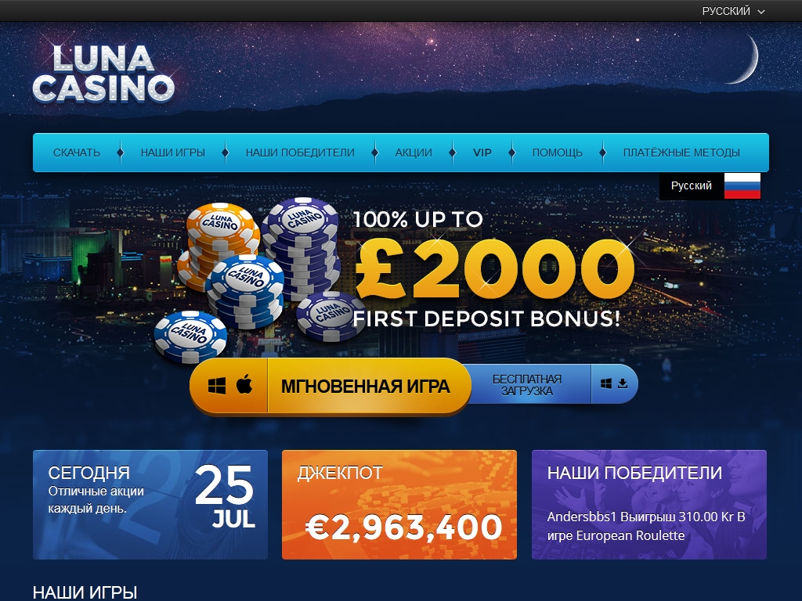The width and height of the screenshot is (802, 601).
Task: Click the Windows icon on the yellow play button
Action: pyautogui.click(x=217, y=386)
